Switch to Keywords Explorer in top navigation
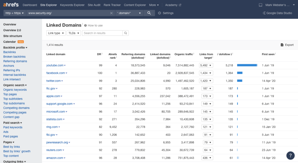 coord(72,5)
